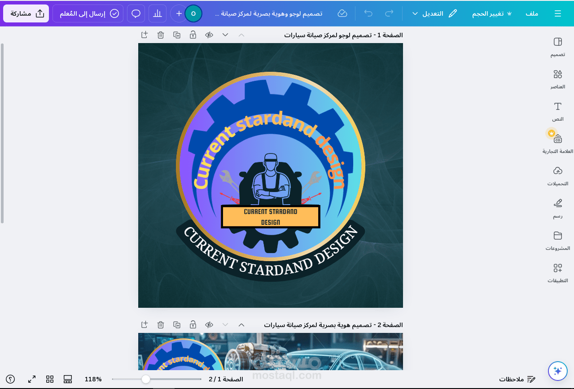Open the التحميلات uploads panel

(558, 176)
